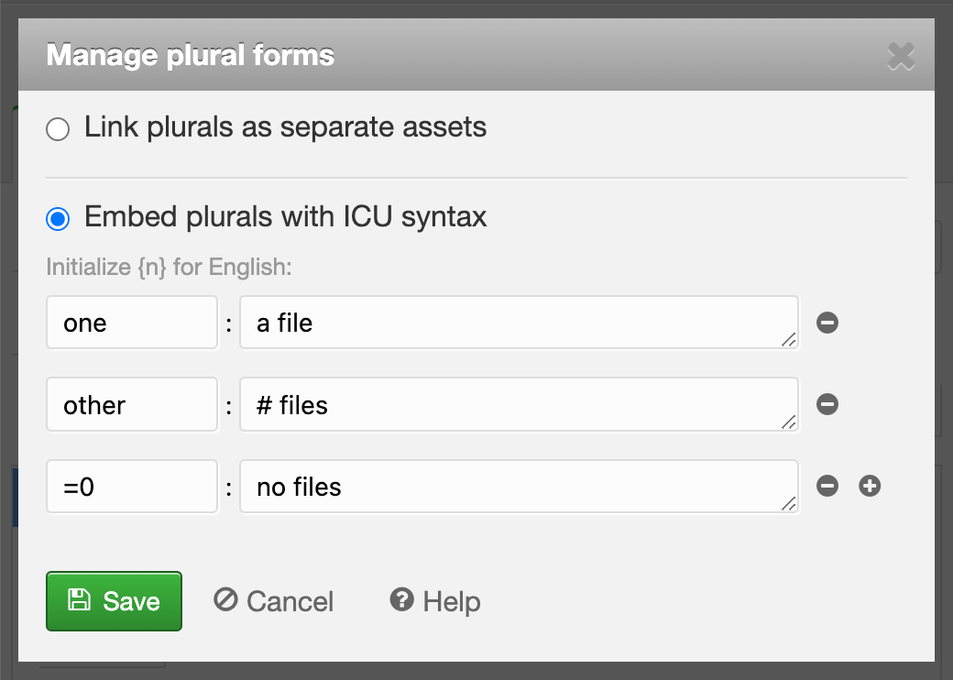This screenshot has height=680, width=953.
Task: Save the plural forms
Action: [115, 601]
